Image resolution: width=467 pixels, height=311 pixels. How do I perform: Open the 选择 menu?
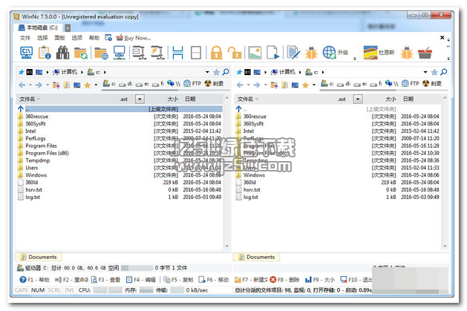tap(42, 38)
